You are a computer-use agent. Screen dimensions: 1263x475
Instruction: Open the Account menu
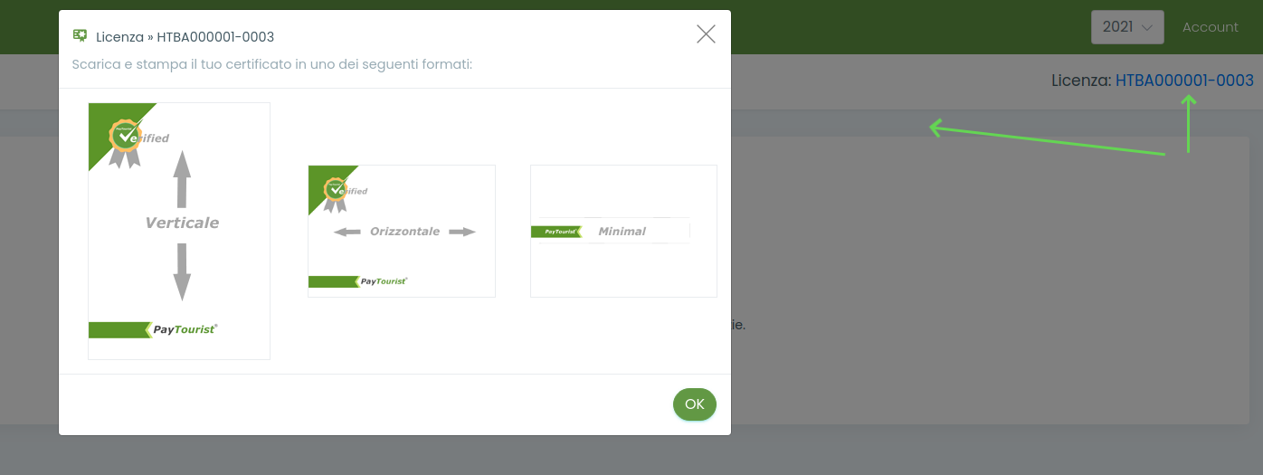click(1210, 27)
